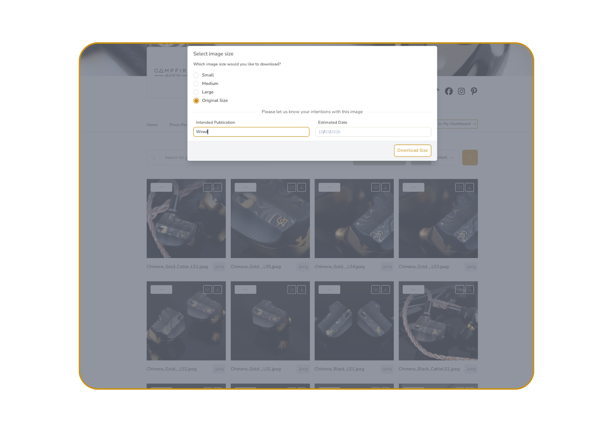The width and height of the screenshot is (613, 433).
Task: Add Chimera_Gold__LS2.jpeg to folder icon
Action: coord(208,290)
